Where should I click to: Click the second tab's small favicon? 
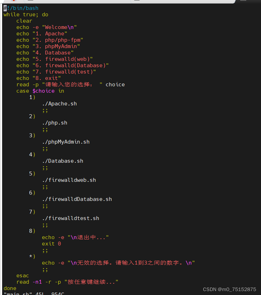(30, 1)
